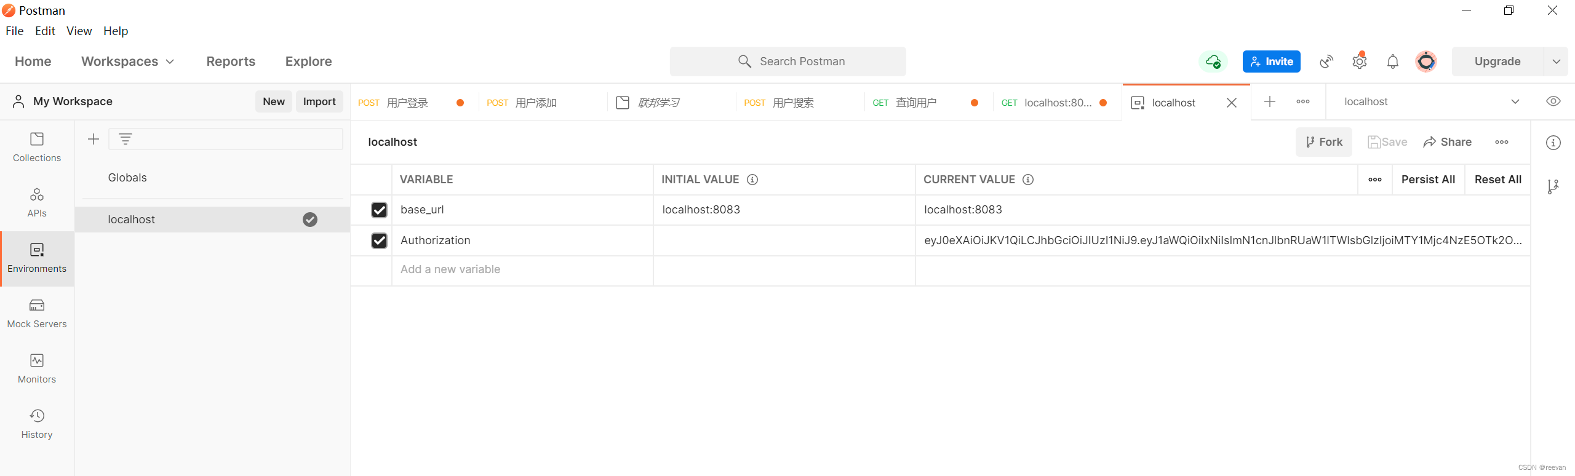Switch to the GET localhost:80... tab
The image size is (1575, 476).
(x=1058, y=103)
